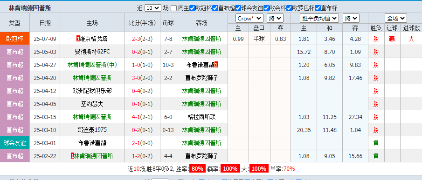Click away odds 0.83
This screenshot has height=180, width=422.
(280, 39)
